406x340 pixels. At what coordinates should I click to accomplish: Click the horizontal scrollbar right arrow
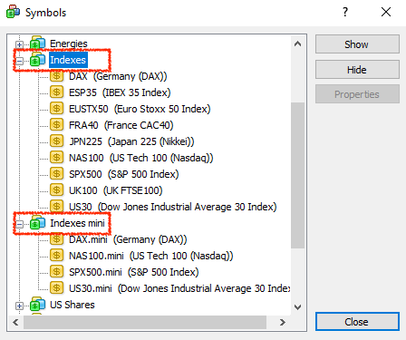[283, 322]
